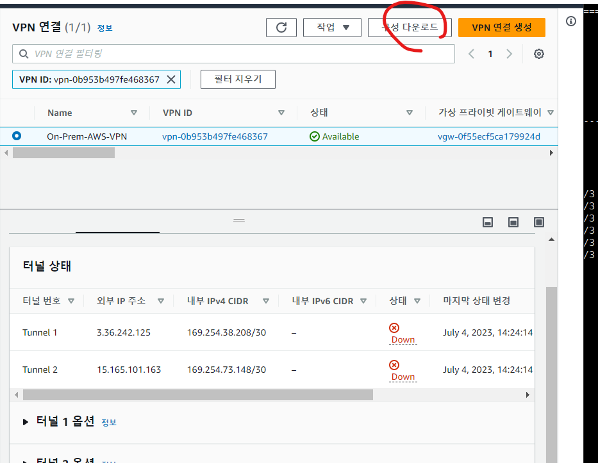Viewport: 598px width, 463px height.
Task: Select the On-Prem-AWS-VPN radio button
Action: click(17, 136)
